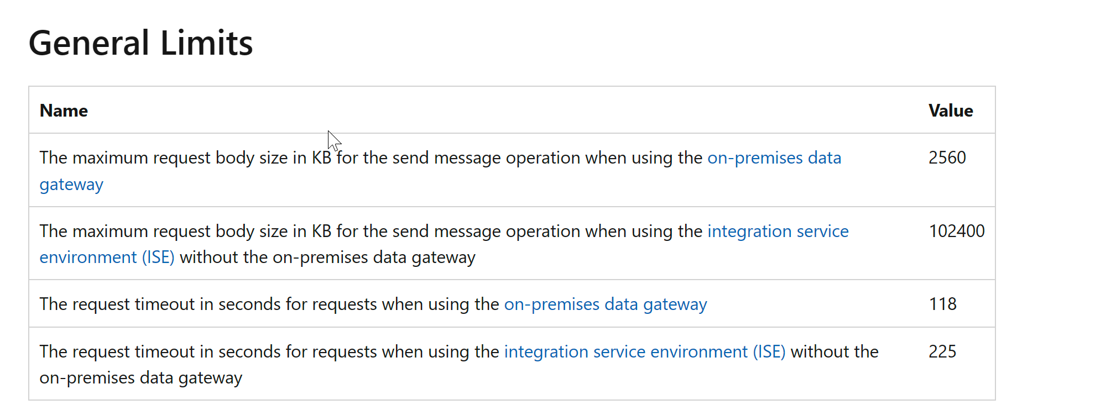The width and height of the screenshot is (1116, 410).
Task: Click 'environment (ISE)' wrapped link text
Action: click(107, 257)
